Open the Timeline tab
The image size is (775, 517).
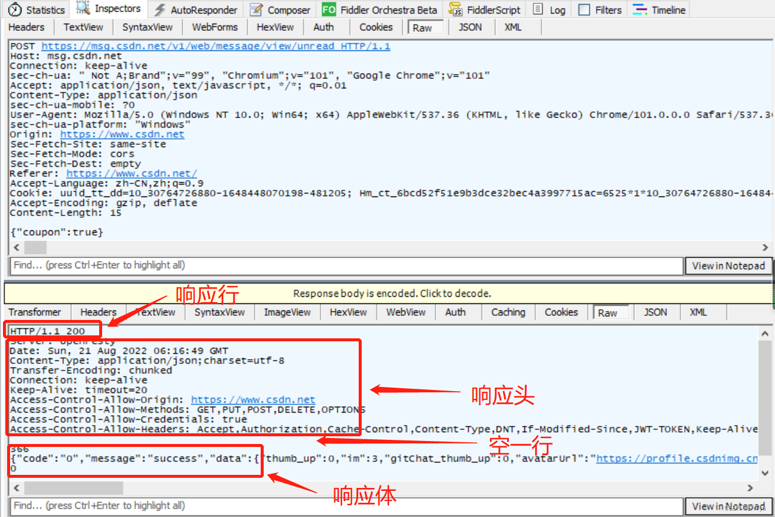(x=659, y=9)
